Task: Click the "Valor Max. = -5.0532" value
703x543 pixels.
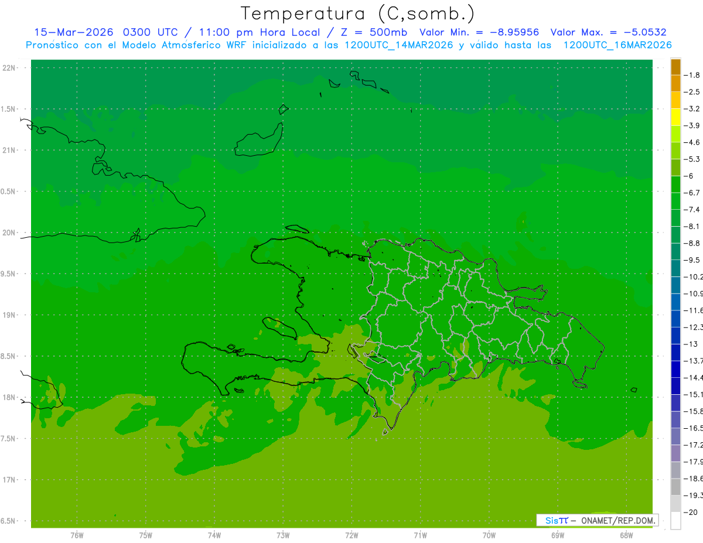Action: click(608, 32)
